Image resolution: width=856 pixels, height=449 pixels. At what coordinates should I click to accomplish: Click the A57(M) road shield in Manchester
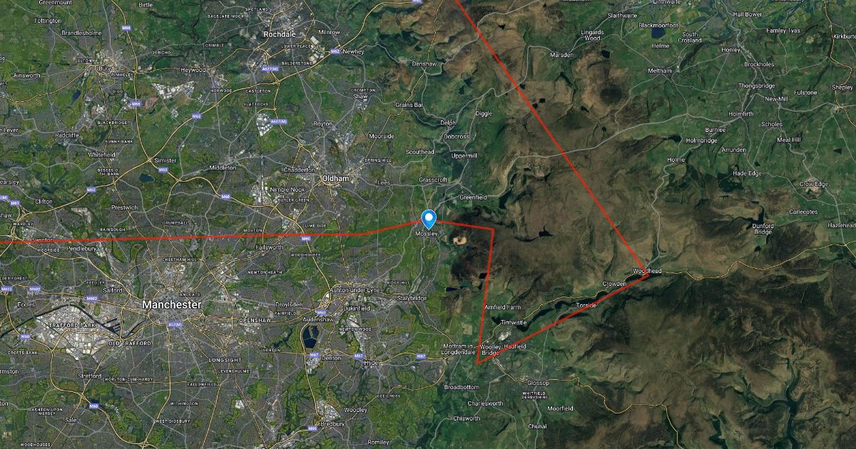tap(175, 324)
